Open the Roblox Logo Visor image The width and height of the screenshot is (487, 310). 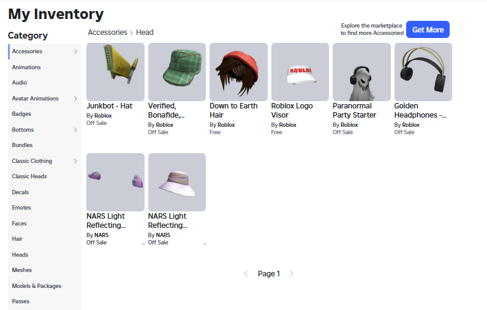(x=300, y=72)
